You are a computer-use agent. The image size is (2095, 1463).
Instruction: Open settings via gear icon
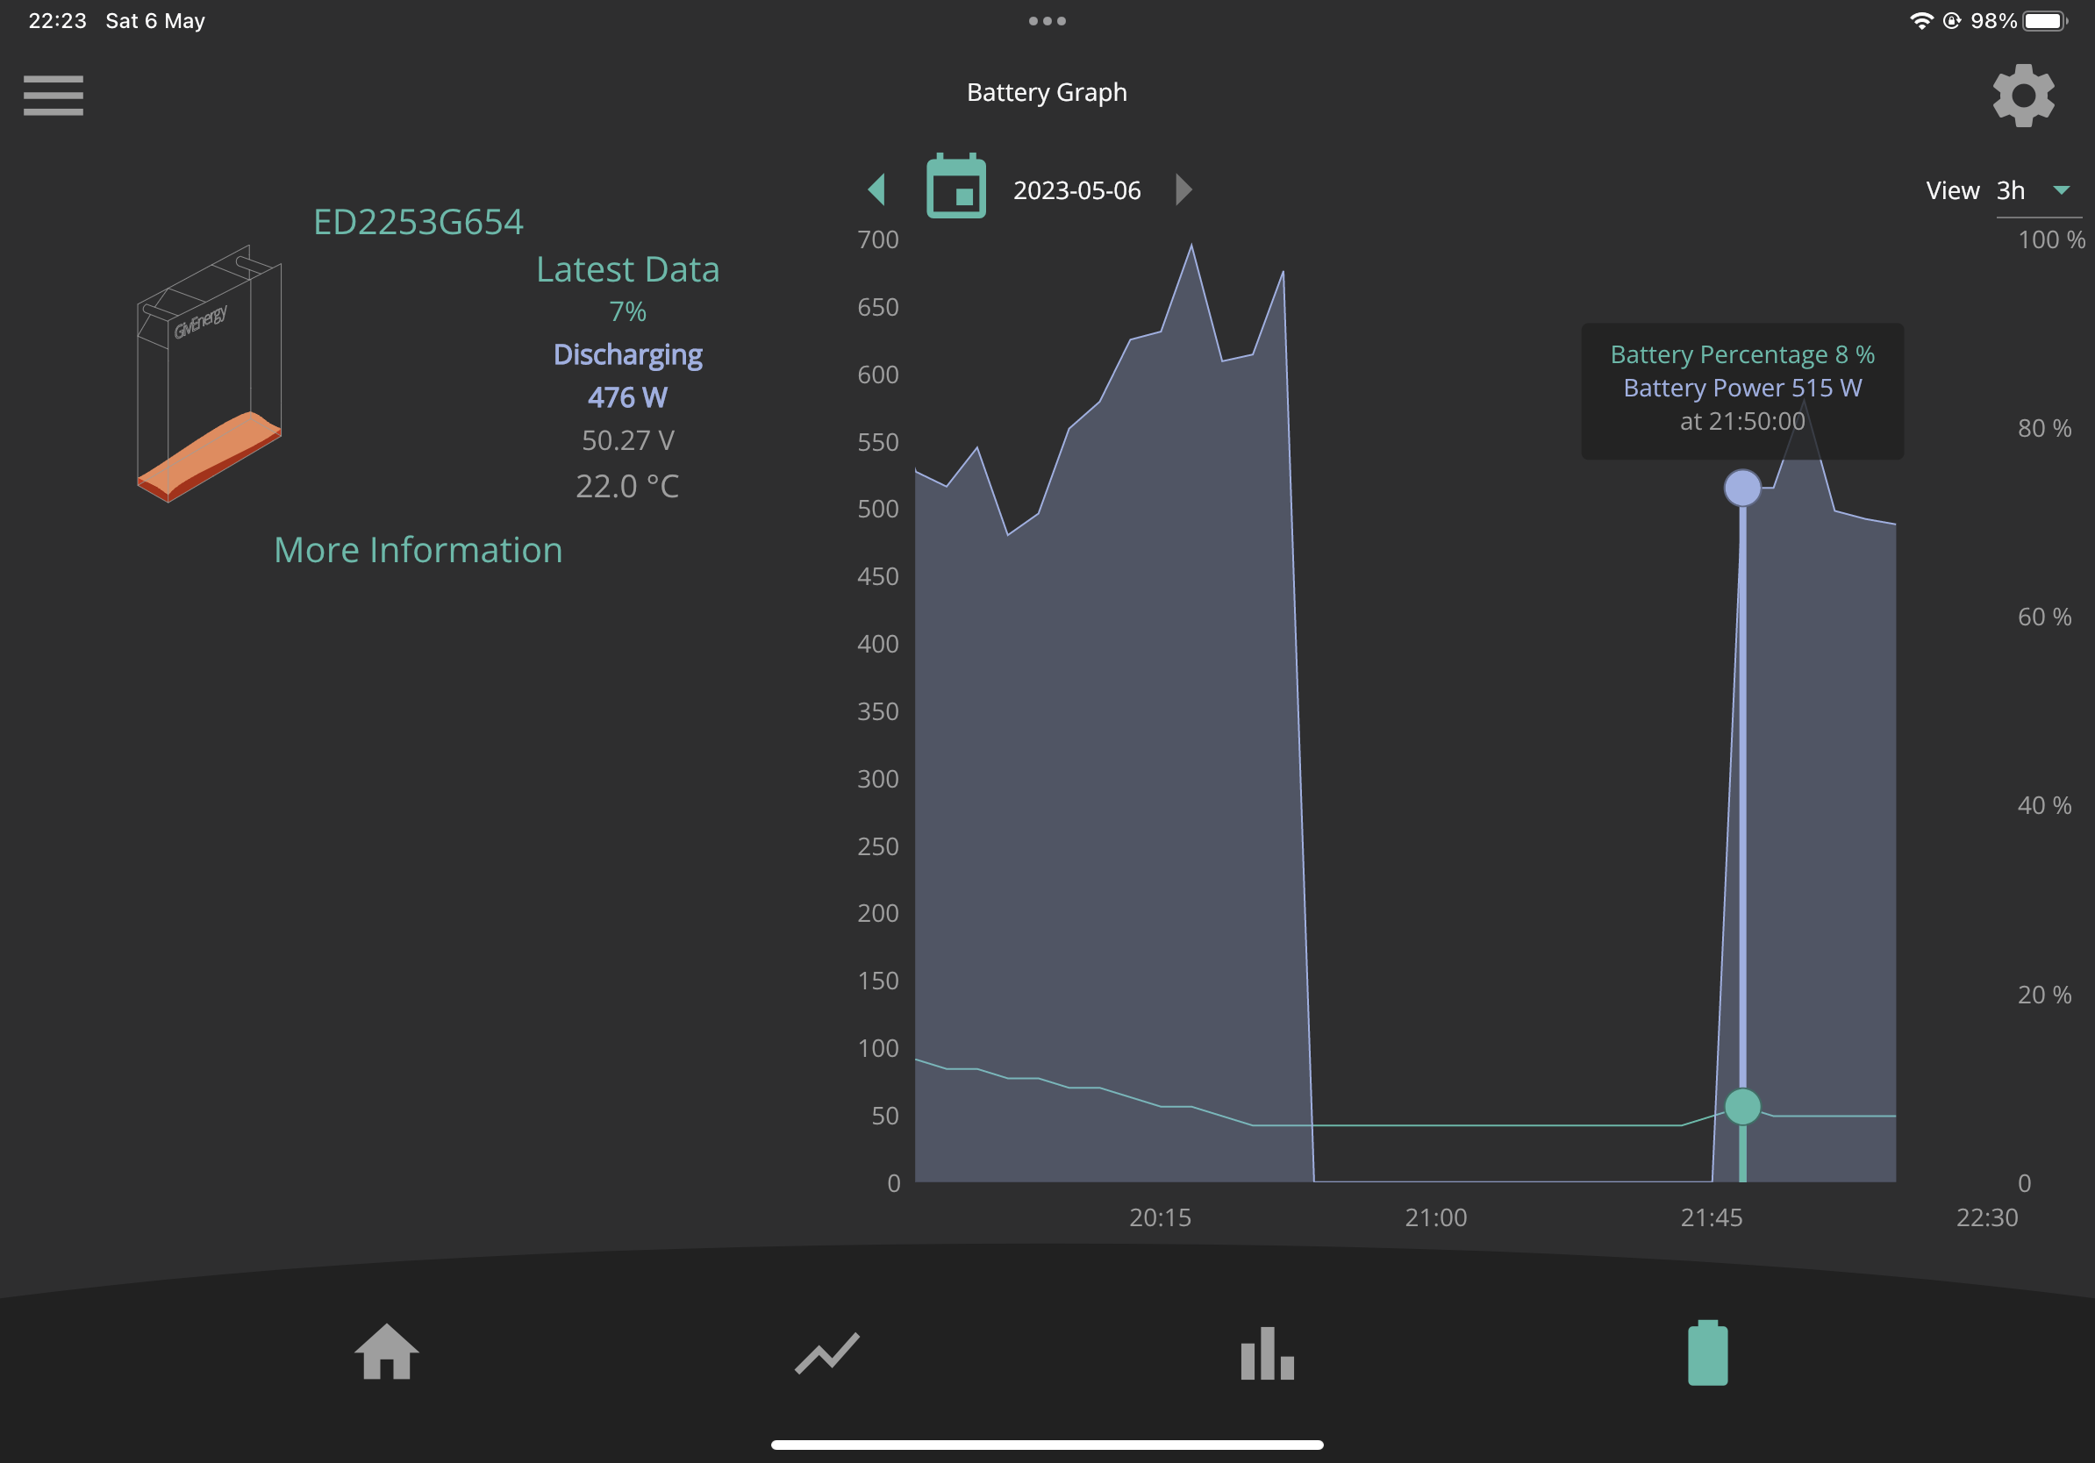(x=2023, y=96)
